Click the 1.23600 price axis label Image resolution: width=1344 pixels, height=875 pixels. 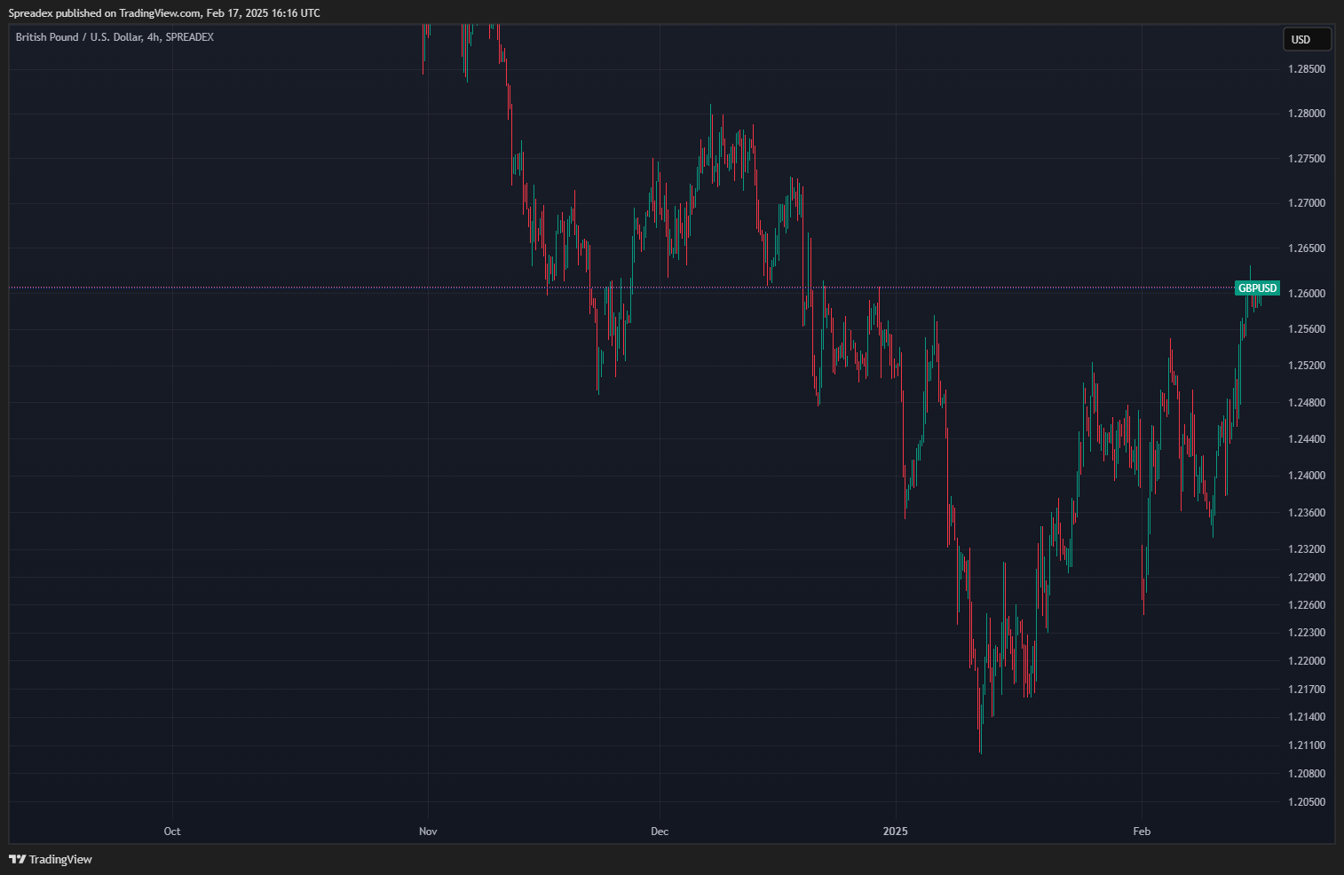(1307, 513)
